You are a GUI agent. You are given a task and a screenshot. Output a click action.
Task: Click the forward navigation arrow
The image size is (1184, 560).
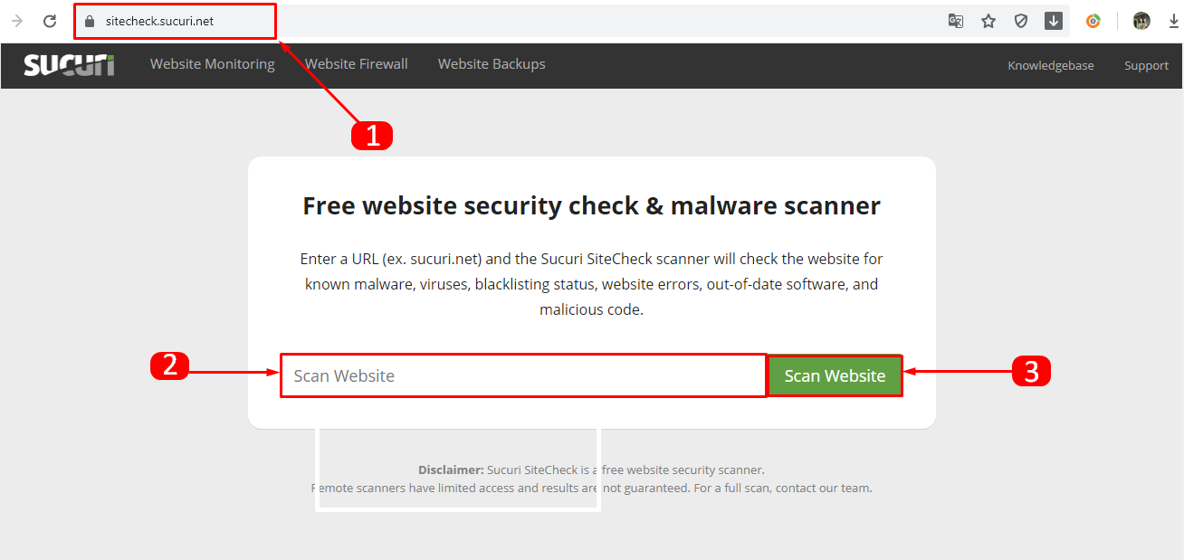coord(18,20)
